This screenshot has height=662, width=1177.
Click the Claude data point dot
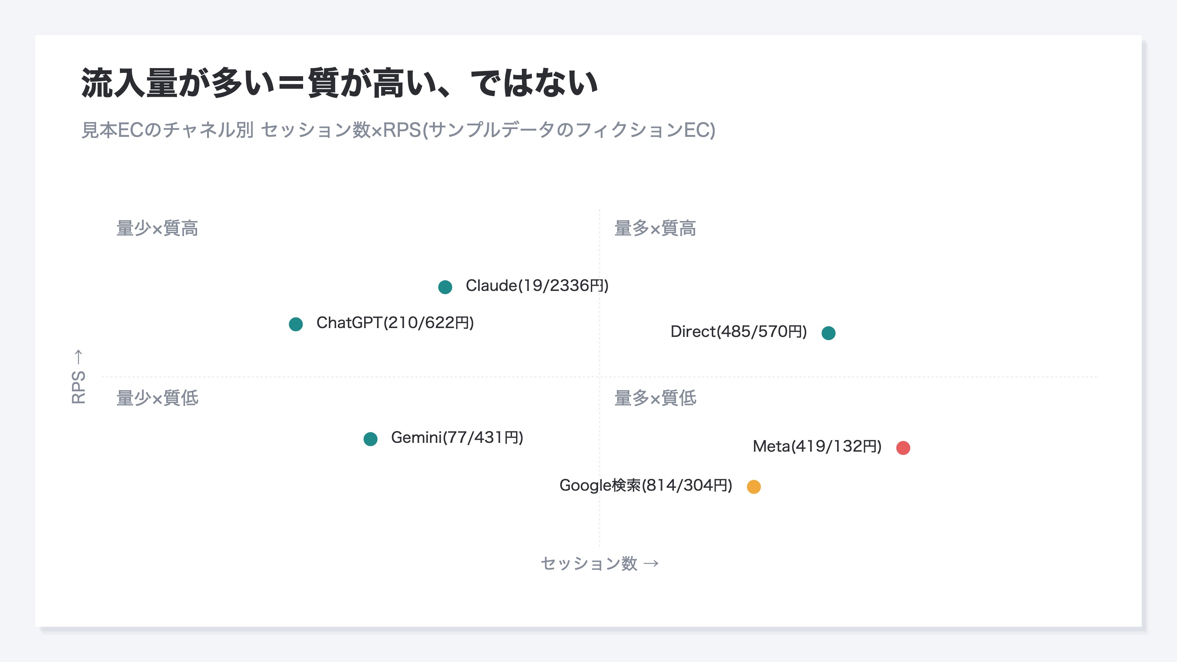[x=445, y=287]
